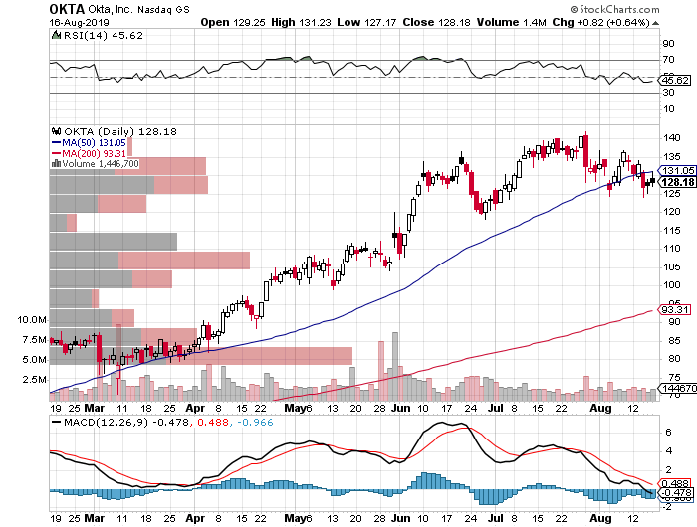Screen dimensions: 697x527
Task: Click the candlestick icon beside OKTA (Daily)
Action: pos(56,131)
